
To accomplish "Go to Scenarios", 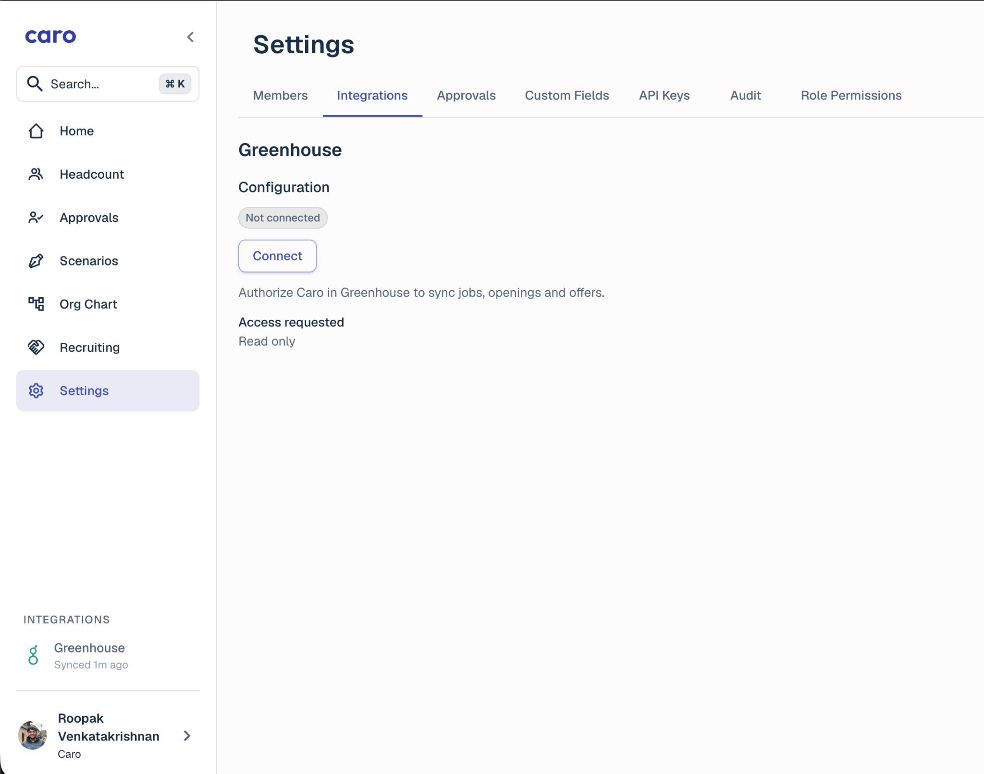I will coord(89,261).
